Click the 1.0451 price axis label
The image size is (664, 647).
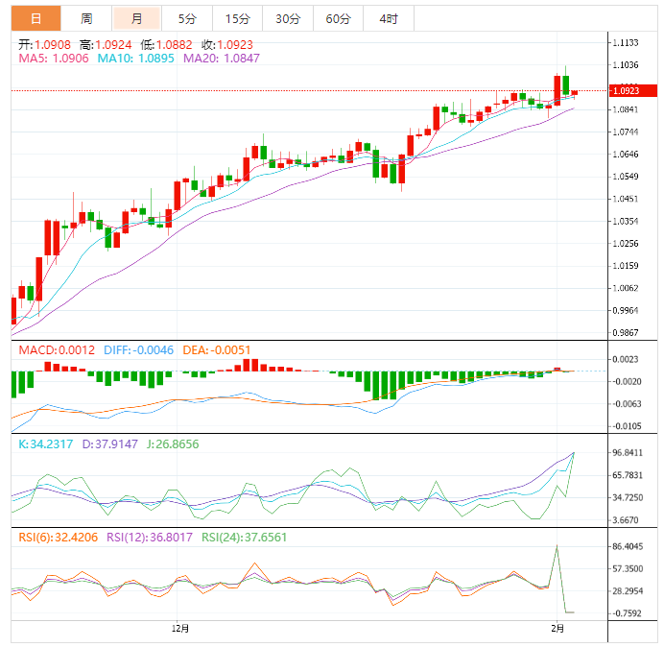[x=626, y=199]
